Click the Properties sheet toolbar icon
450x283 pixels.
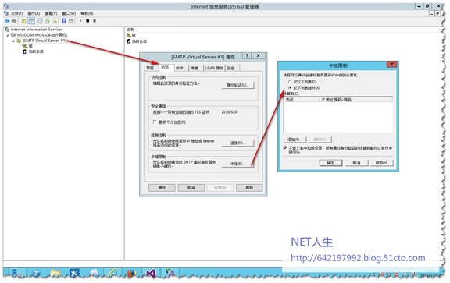41,21
